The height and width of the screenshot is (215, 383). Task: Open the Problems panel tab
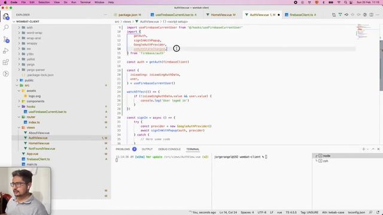(x=123, y=149)
